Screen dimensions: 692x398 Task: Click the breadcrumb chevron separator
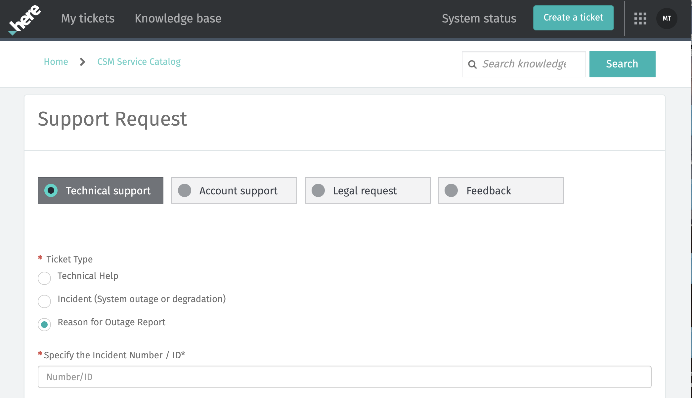[82, 62]
